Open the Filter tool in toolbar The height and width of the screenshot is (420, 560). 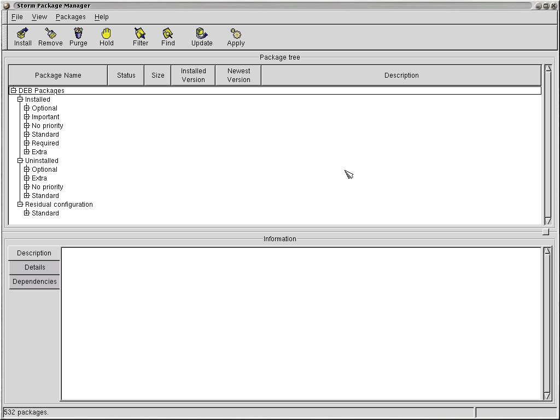tap(140, 34)
